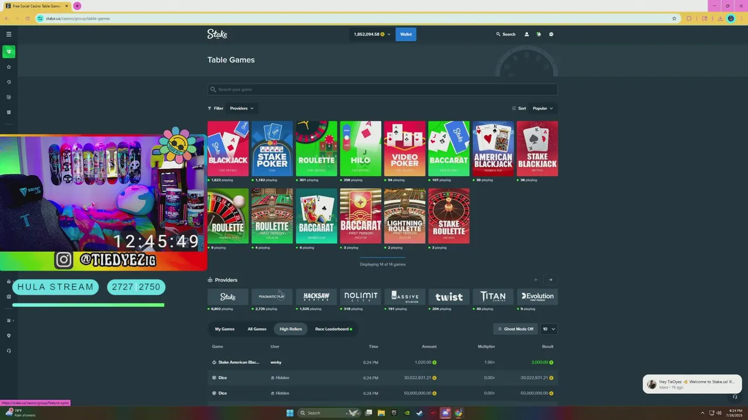Open the Wallet button
This screenshot has width=748, height=420.
coord(406,34)
